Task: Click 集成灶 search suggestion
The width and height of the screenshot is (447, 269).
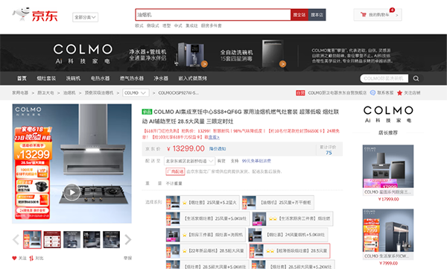Action: click(x=191, y=25)
